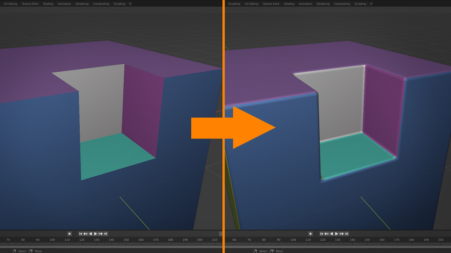451x253 pixels.
Task: Open auto keyframing dropdown in left timeline
Action: pos(74,234)
